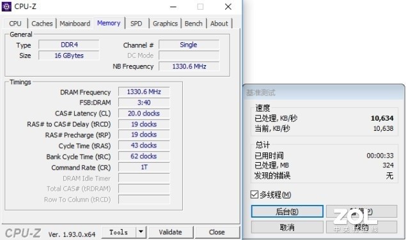This screenshot has height=240, width=406.
Task: Go to the Bench tab
Action: tap(194, 24)
